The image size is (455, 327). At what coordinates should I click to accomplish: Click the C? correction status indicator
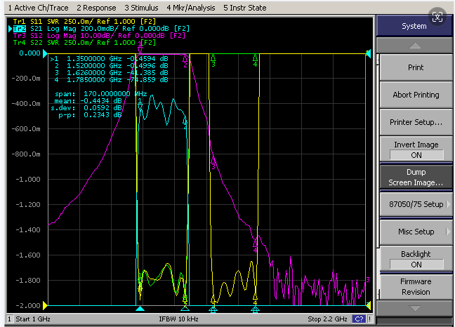pyautogui.click(x=359, y=319)
